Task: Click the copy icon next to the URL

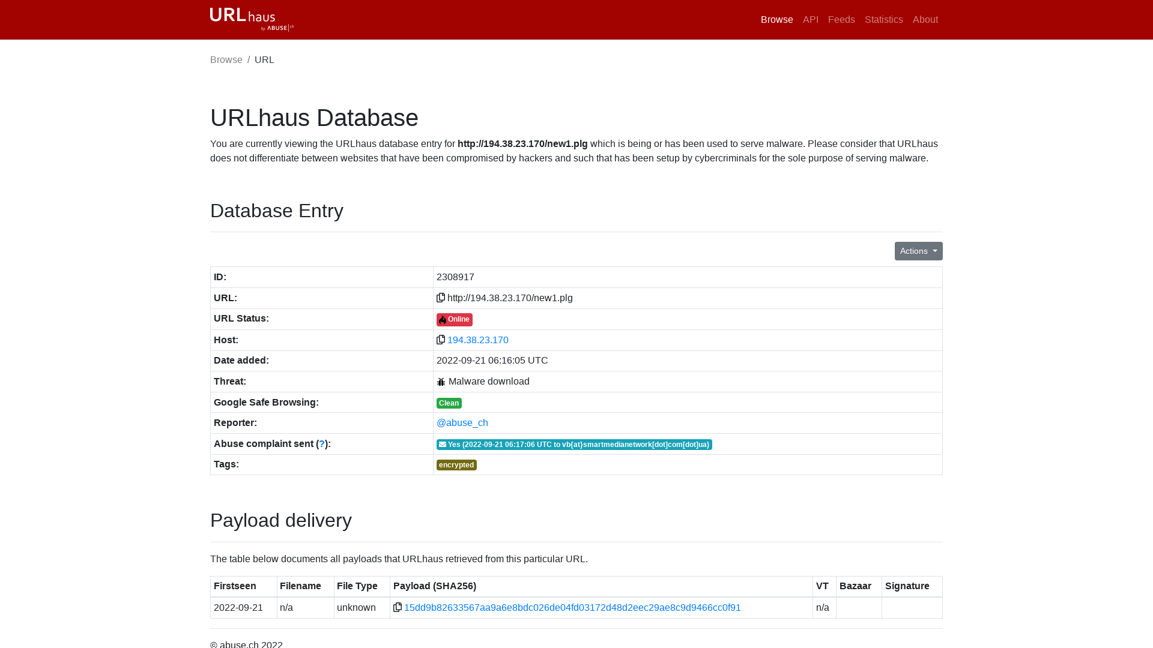Action: coord(441,298)
